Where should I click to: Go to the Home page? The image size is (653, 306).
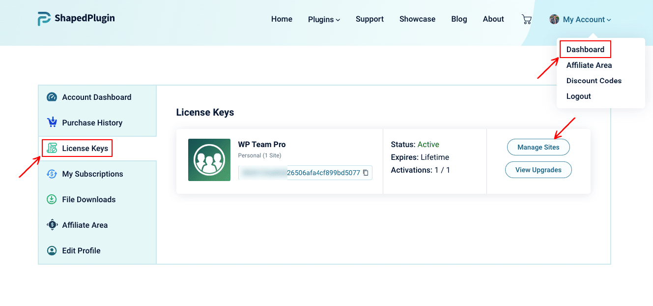pyautogui.click(x=282, y=19)
